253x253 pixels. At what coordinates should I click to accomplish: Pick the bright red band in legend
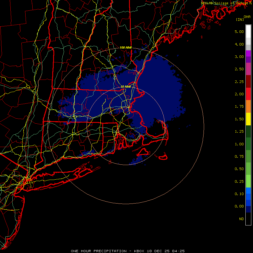pyautogui.click(x=248, y=94)
